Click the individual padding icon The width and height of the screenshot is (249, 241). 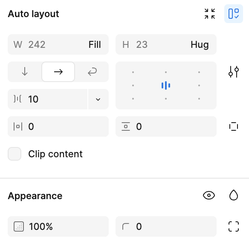point(234,126)
